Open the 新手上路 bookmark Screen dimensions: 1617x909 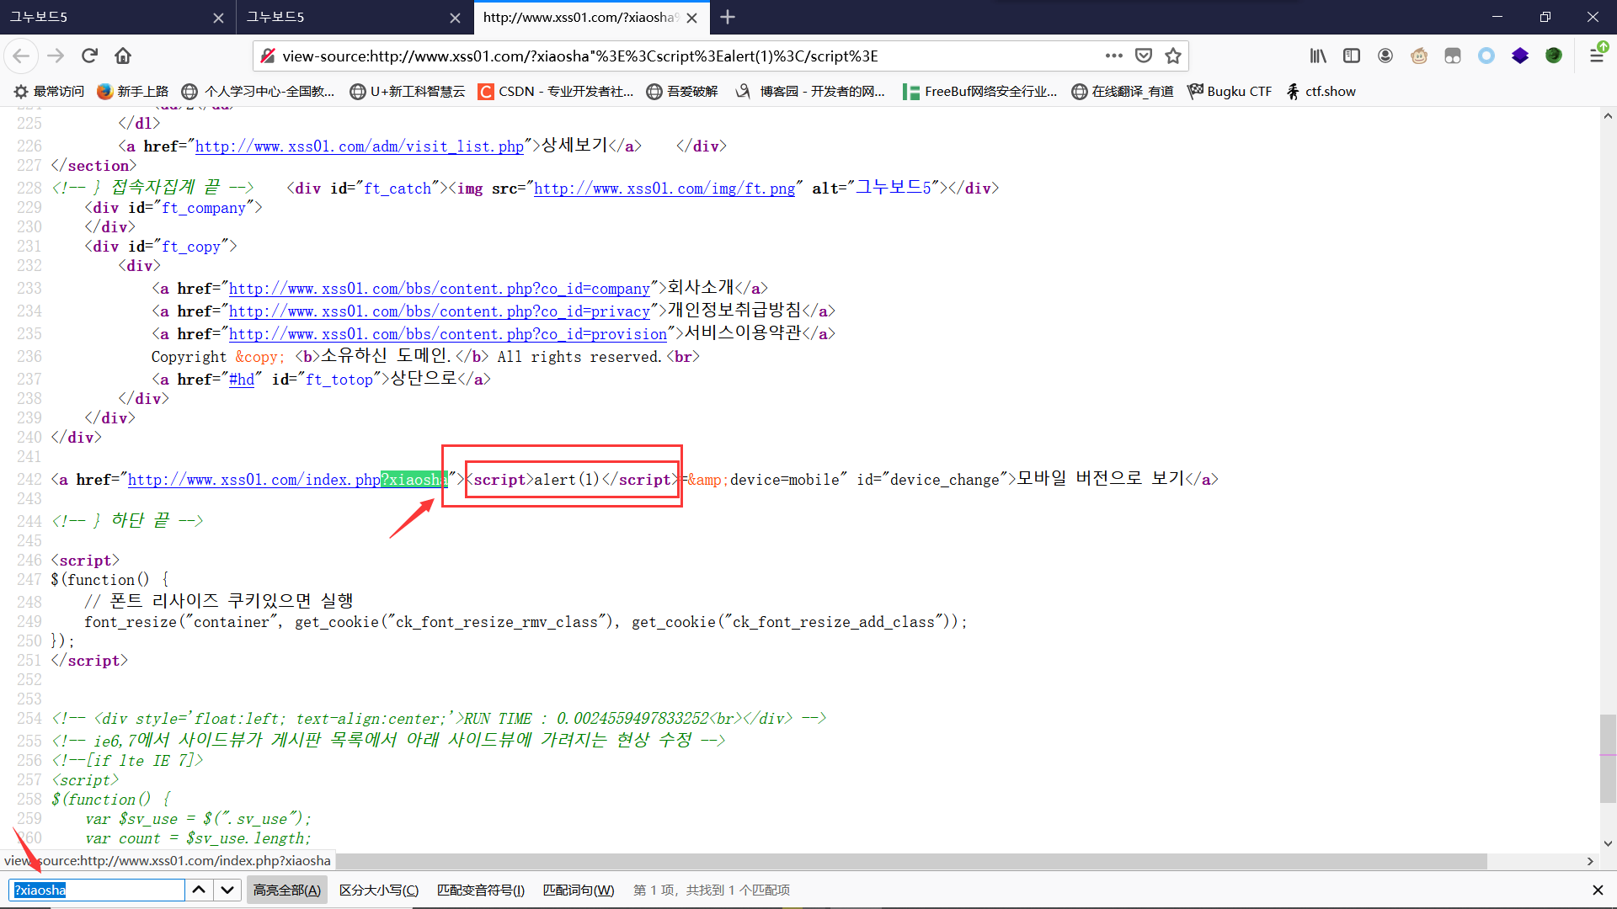[133, 91]
